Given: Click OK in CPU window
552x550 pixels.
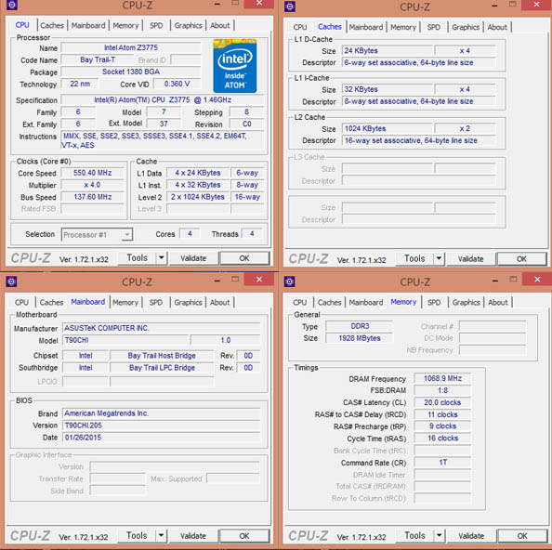Looking at the screenshot, I should 244,258.
